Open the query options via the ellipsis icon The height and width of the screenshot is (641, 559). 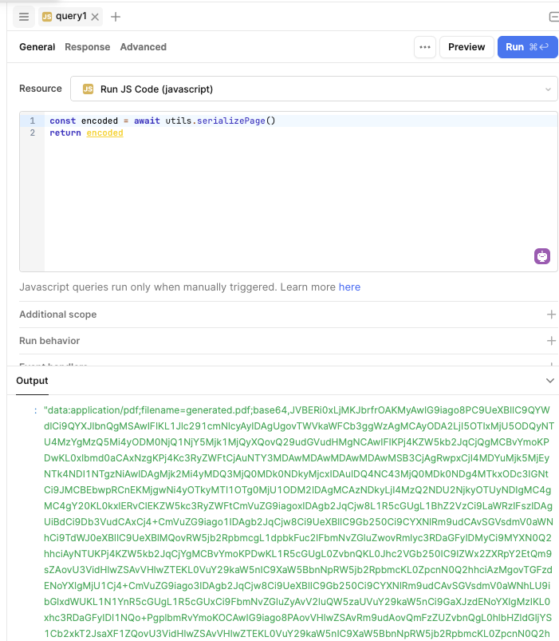pos(425,47)
